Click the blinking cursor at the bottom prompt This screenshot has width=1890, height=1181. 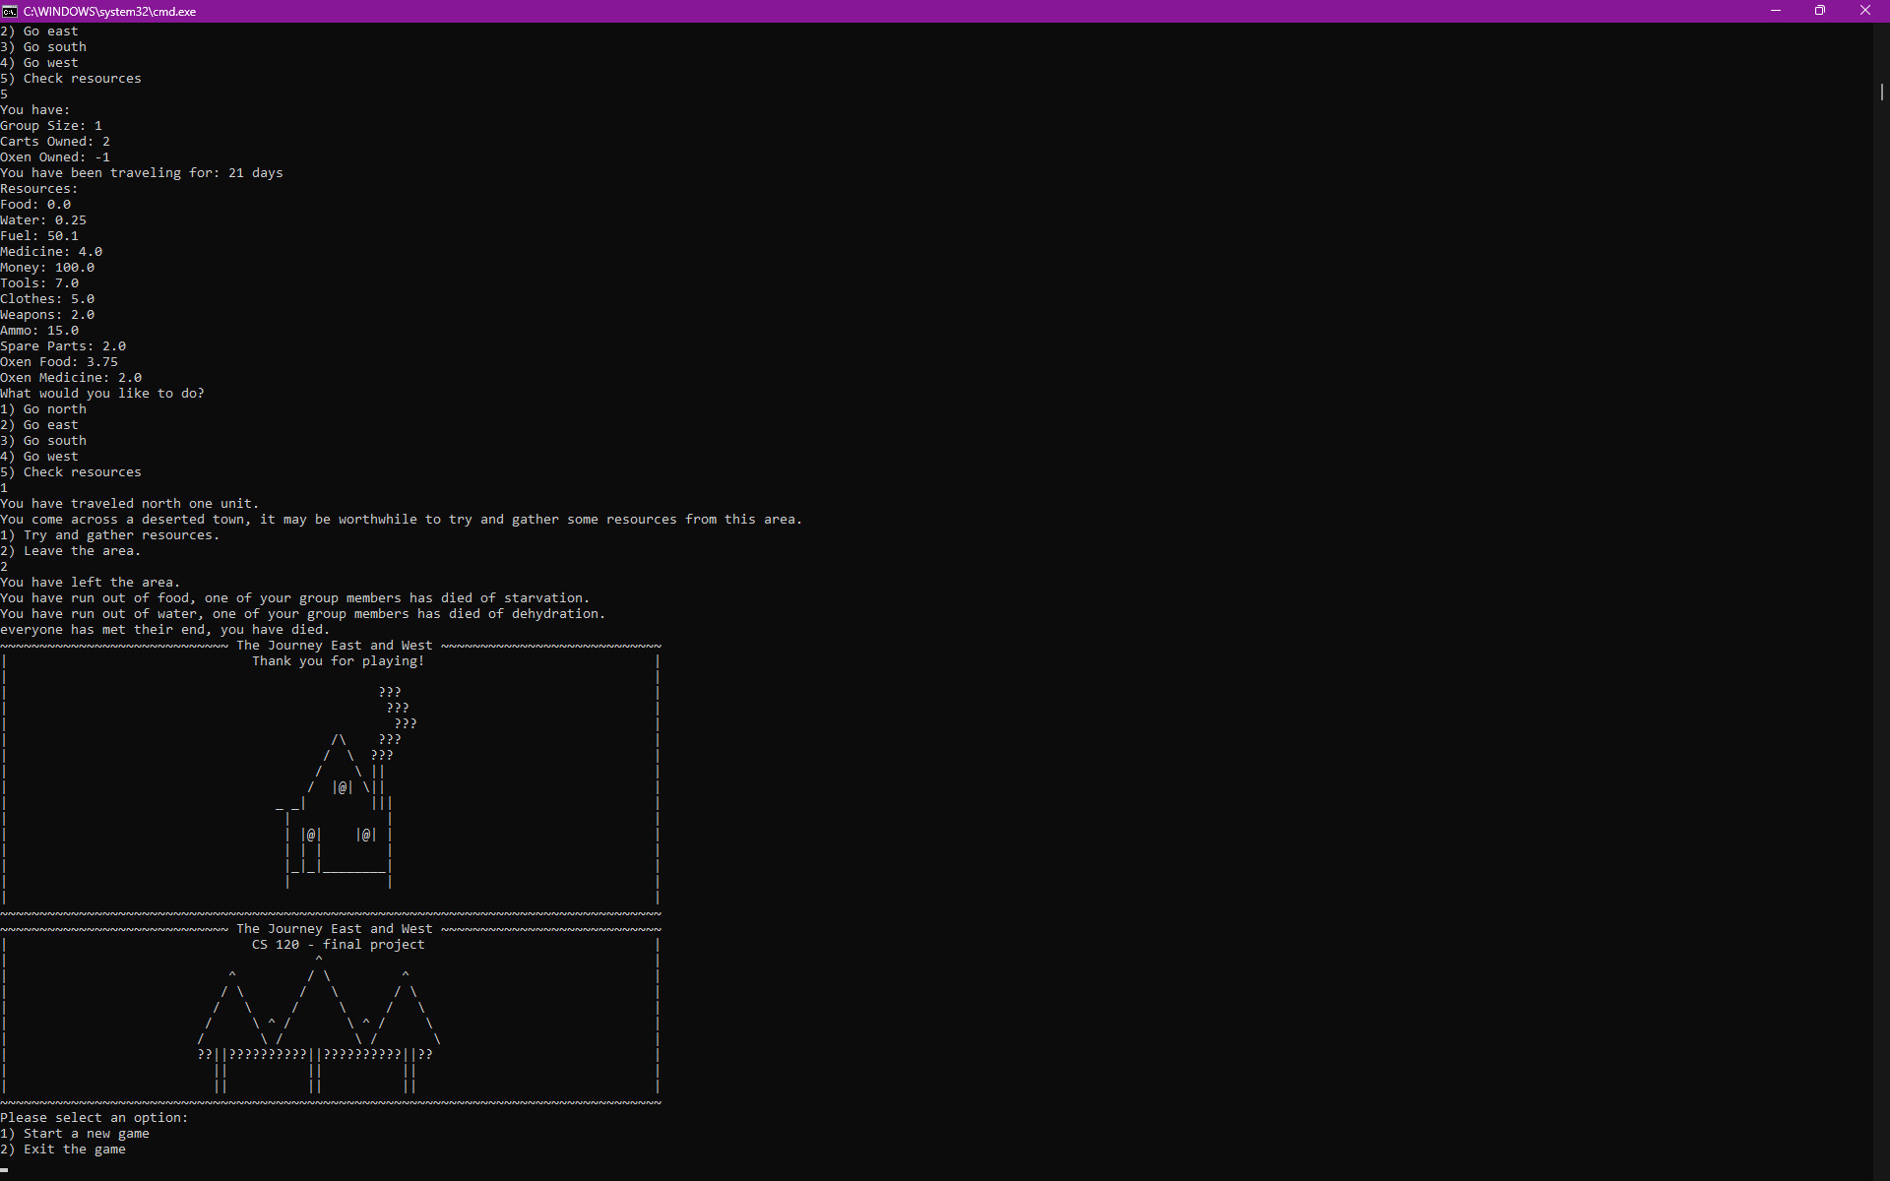6,1171
